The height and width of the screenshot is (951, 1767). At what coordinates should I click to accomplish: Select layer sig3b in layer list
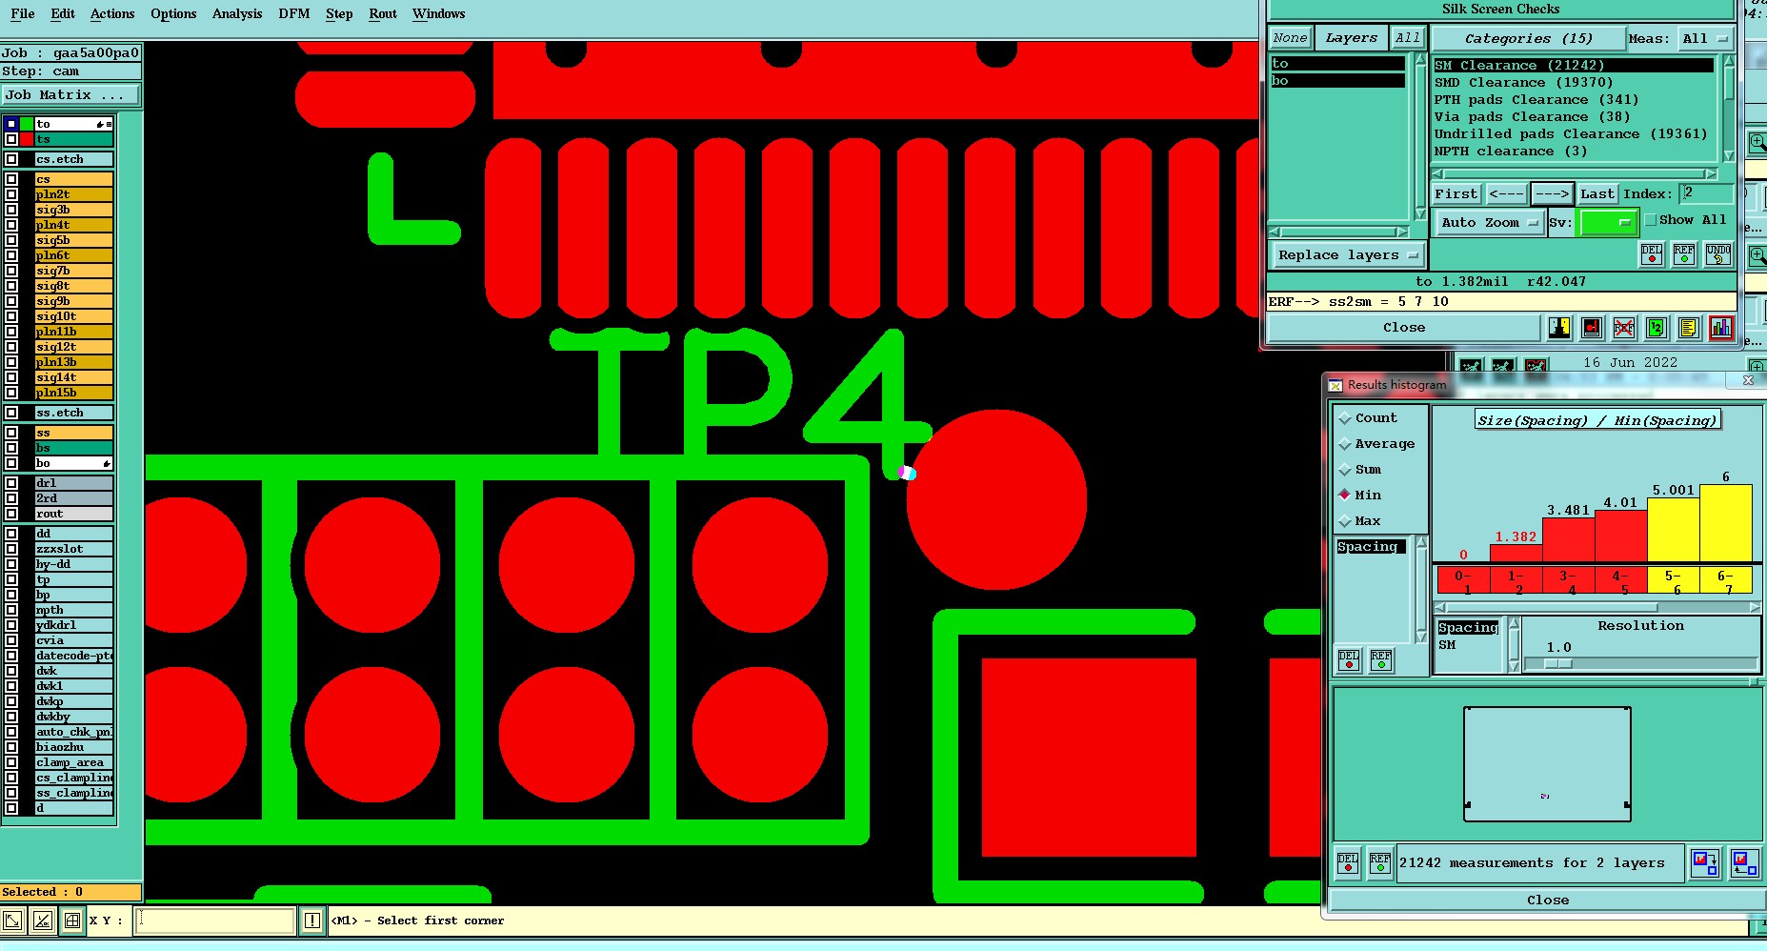click(73, 210)
